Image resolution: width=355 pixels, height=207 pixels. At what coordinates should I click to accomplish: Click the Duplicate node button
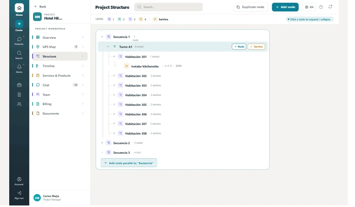tap(250, 7)
